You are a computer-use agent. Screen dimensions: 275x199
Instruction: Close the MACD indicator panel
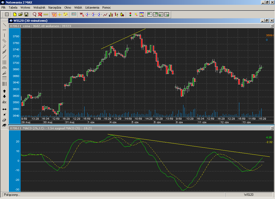(x=272, y=128)
